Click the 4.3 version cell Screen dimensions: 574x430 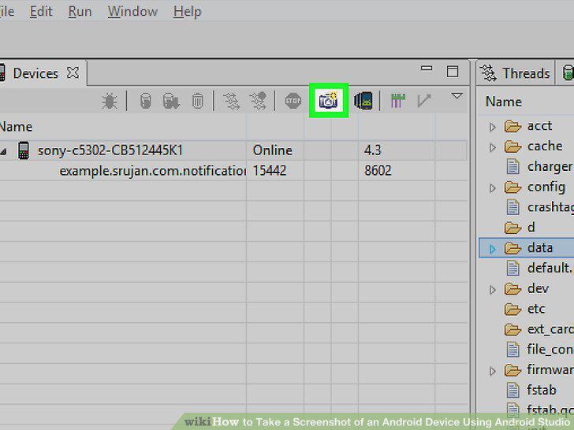(x=372, y=150)
